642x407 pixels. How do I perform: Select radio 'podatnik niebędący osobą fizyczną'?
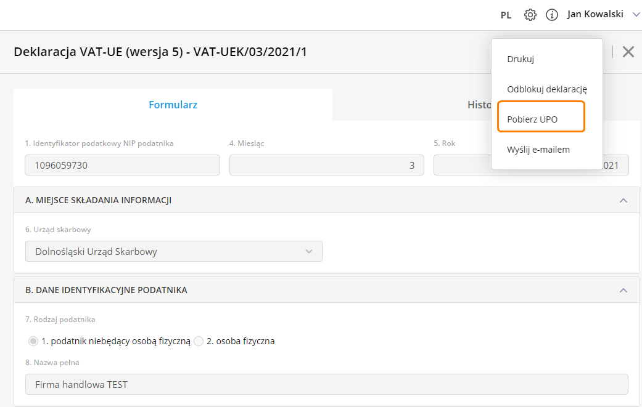coord(33,341)
